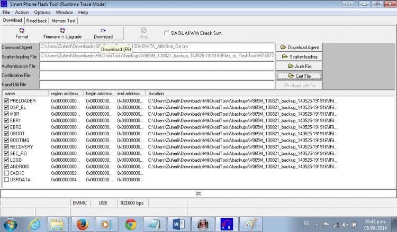Uncheck the ANDROID partition
The width and height of the screenshot is (397, 232).
(x=6, y=166)
